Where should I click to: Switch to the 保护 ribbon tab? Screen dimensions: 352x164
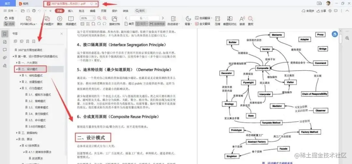114,11
